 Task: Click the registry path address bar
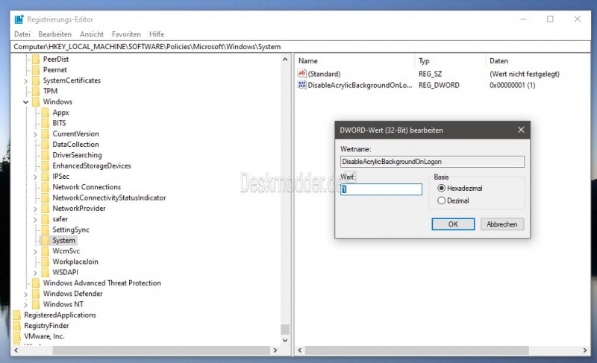pos(301,47)
